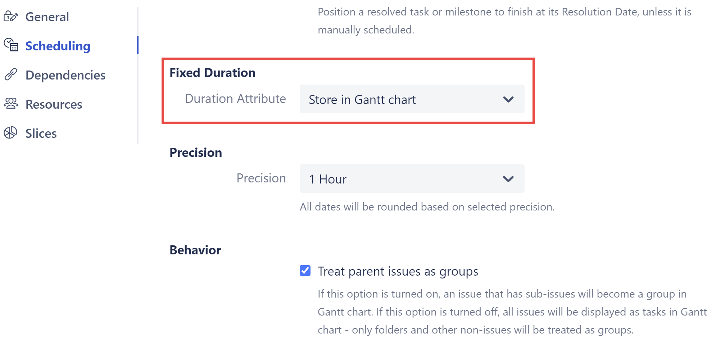Expand the Precision '1 Hour' dropdown

[x=412, y=179]
